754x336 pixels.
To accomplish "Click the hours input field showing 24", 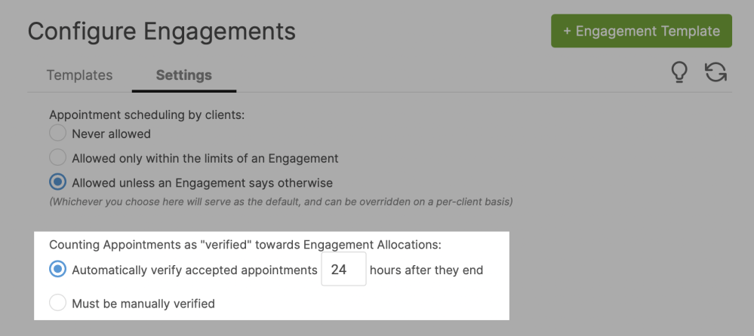I will (x=343, y=269).
